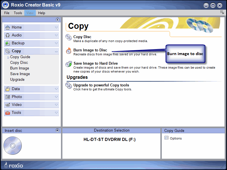Screen dimensions: 227x170
Task: Click the Upgrade to powerful Copy tools icon
Action: click(69, 86)
